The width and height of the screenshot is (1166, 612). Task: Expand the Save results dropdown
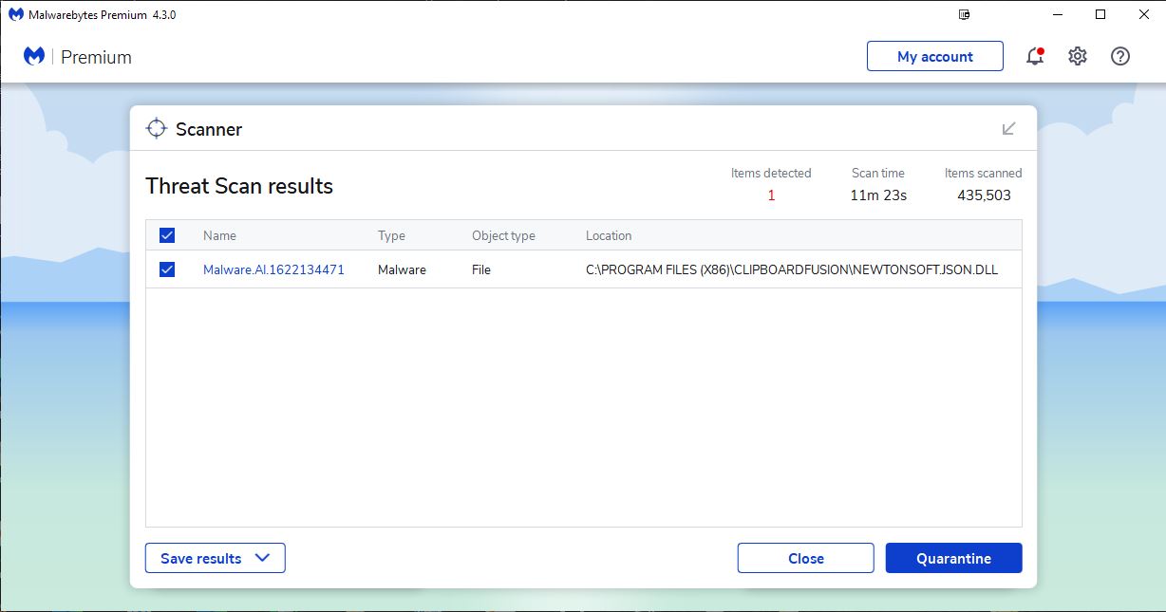tap(215, 558)
